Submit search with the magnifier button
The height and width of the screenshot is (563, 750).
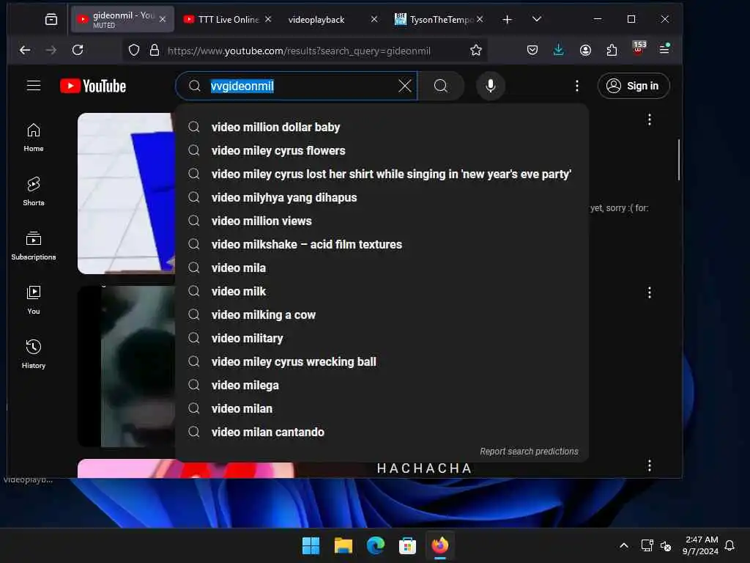coord(440,87)
